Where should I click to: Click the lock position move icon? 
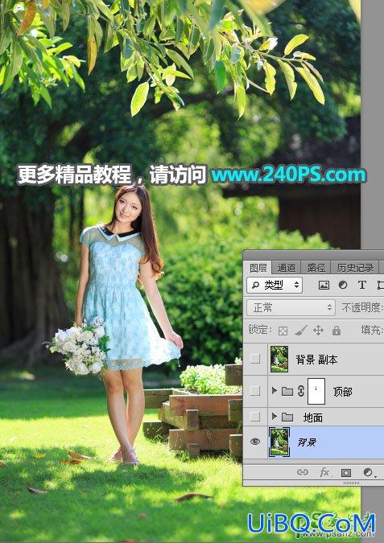318,331
